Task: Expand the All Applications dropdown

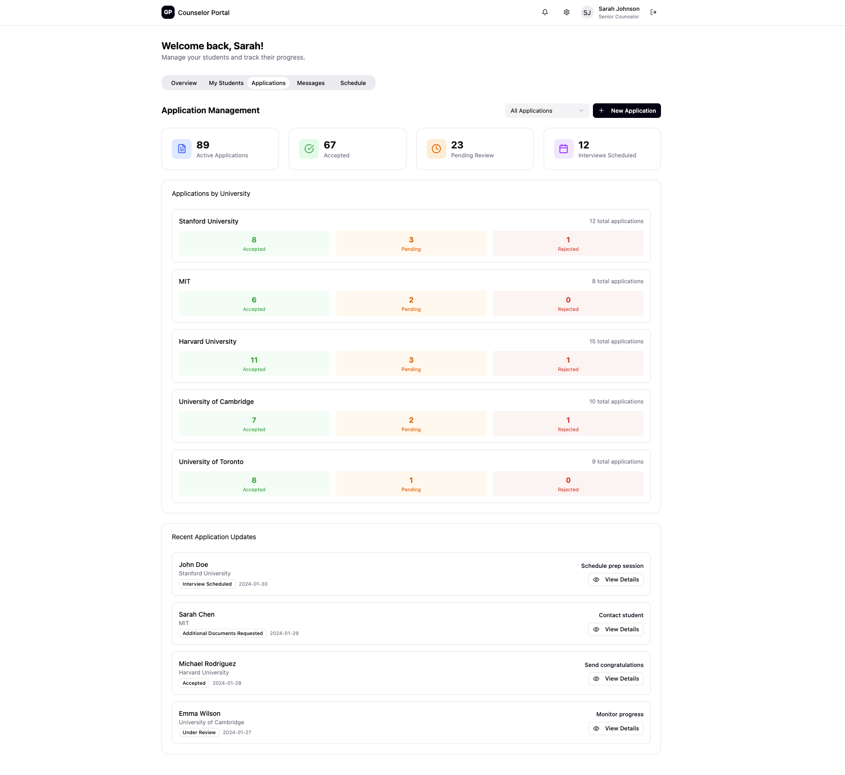Action: click(x=547, y=111)
